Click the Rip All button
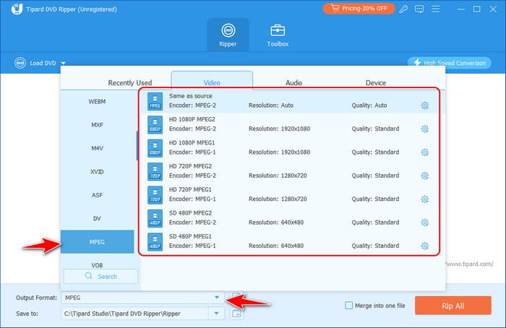Image resolution: width=506 pixels, height=328 pixels. 453,306
